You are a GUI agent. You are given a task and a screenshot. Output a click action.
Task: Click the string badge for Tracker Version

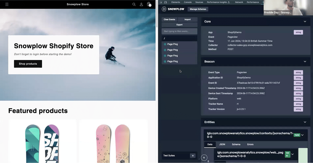point(298,109)
